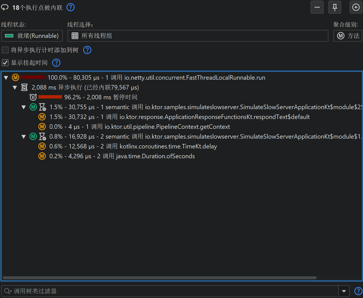Click the pause time clock icon
This screenshot has width=363, height=298.
click(33, 97)
